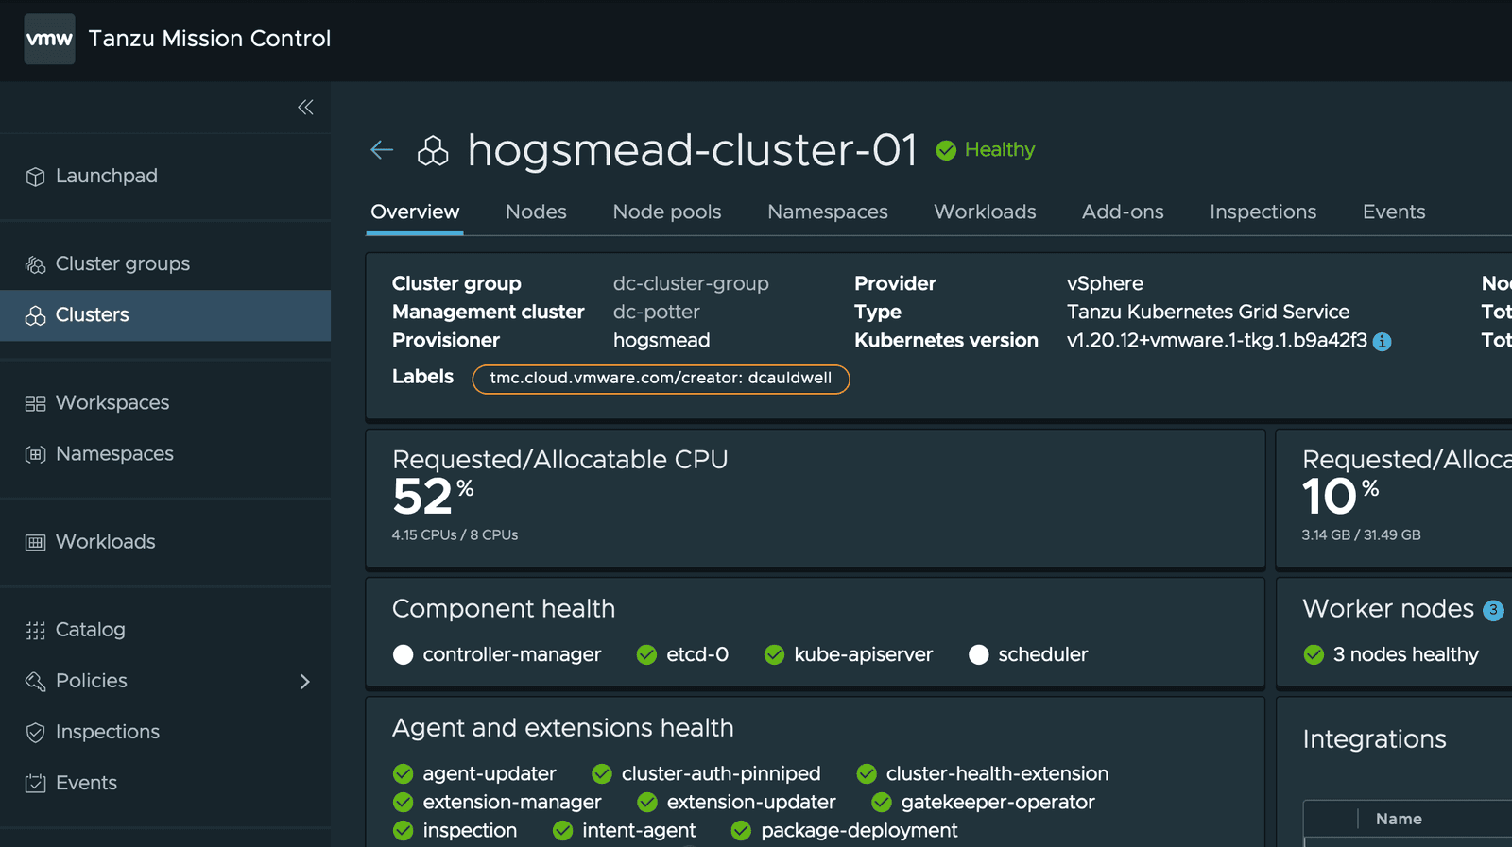Viewport: 1512px width, 847px height.
Task: Open the Events tab
Action: coord(1394,212)
